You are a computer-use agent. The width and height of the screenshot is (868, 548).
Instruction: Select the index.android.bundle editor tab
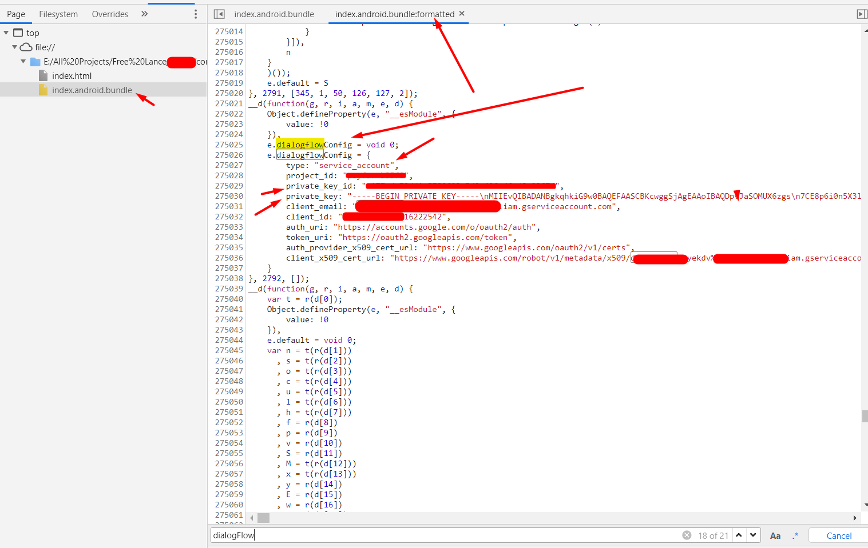[274, 14]
